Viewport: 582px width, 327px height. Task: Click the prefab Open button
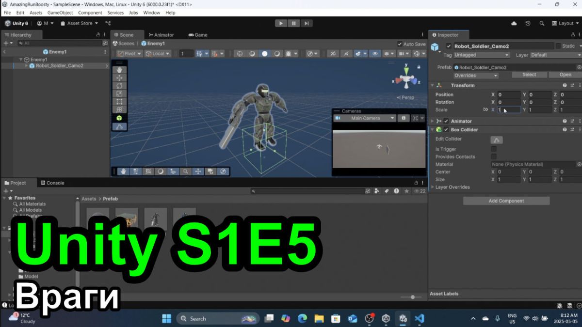(565, 75)
